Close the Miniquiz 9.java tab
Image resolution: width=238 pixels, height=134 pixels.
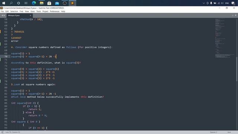point(30,16)
